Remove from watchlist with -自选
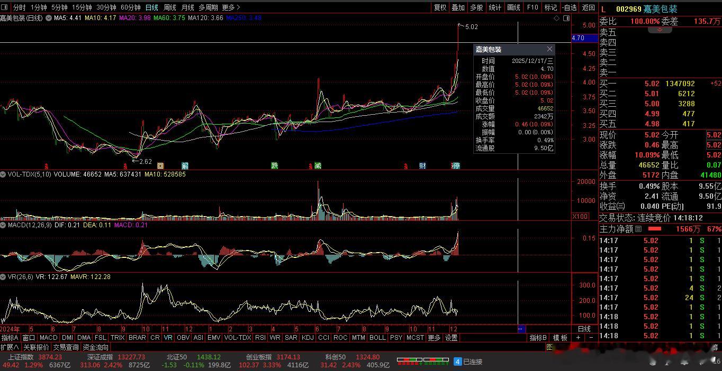 (570, 7)
